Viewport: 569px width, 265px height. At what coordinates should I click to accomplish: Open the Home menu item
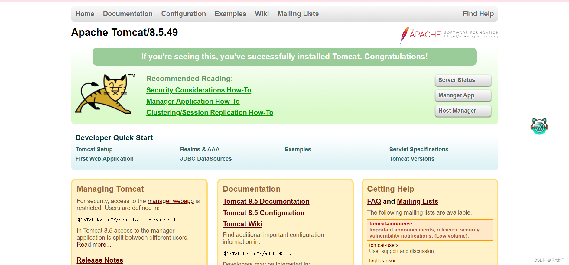click(85, 14)
